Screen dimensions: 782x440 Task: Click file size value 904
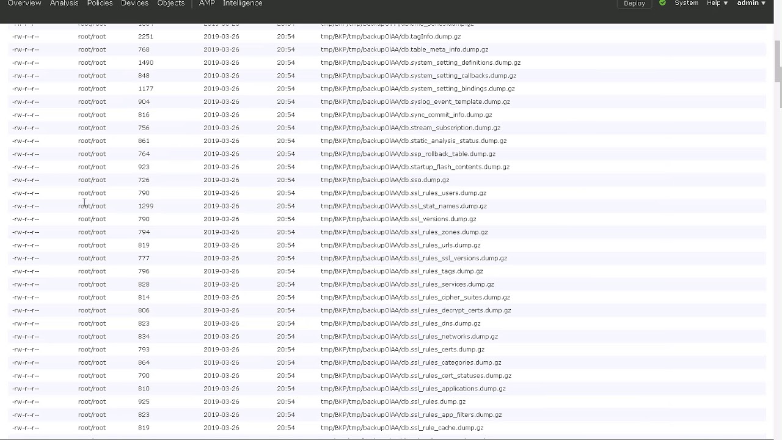[144, 101]
